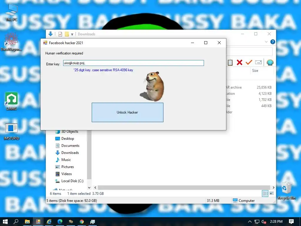Click the blue down-arrow icon in Downloads title bar
Screen dimensions: 301x226
point(51,34)
